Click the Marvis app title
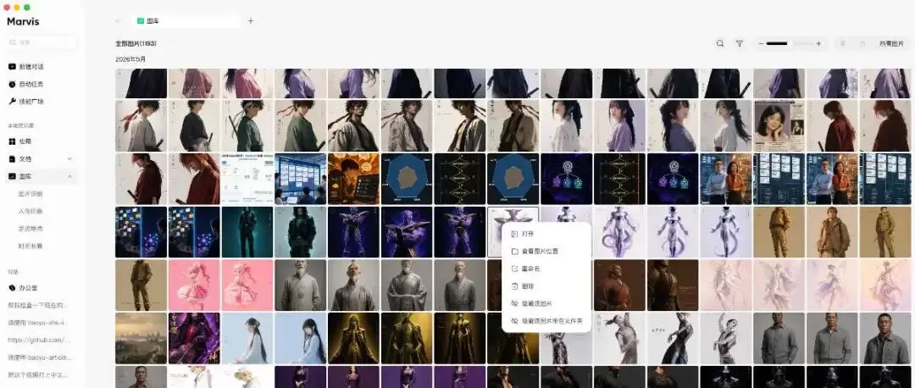This screenshot has height=388, width=915. point(24,21)
